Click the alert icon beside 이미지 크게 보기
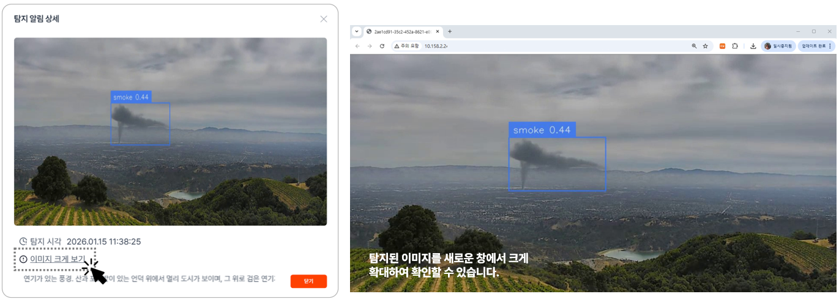 tap(23, 259)
